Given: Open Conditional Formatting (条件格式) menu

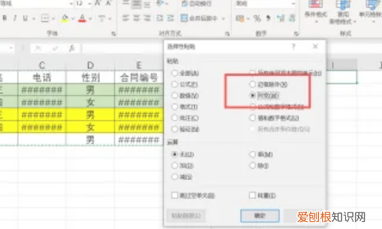Looking at the screenshot, I should point(316,11).
